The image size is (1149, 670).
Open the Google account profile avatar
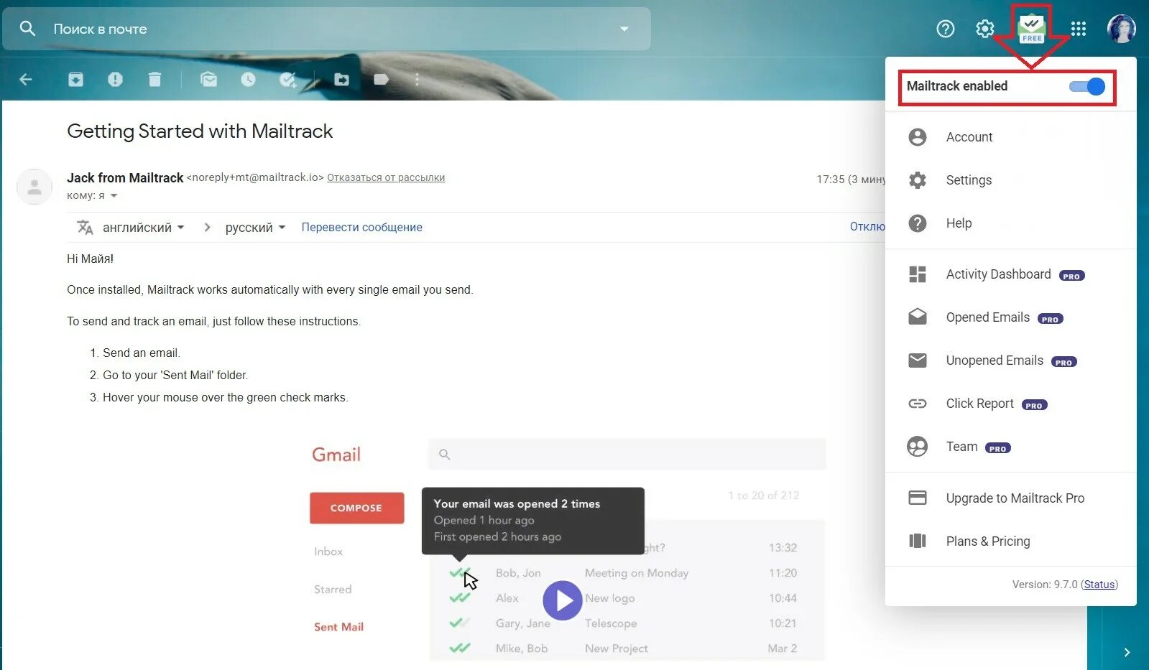[x=1122, y=29]
